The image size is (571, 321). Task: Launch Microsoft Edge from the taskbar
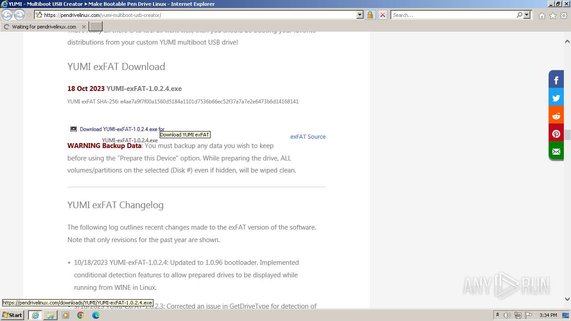(x=96, y=315)
